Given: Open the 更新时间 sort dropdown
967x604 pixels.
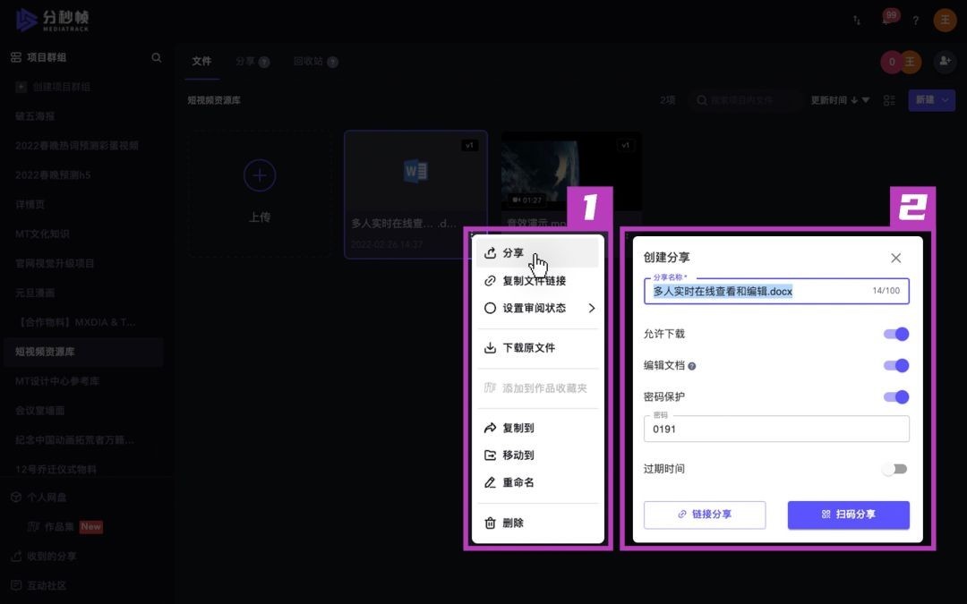Looking at the screenshot, I should pyautogui.click(x=840, y=100).
